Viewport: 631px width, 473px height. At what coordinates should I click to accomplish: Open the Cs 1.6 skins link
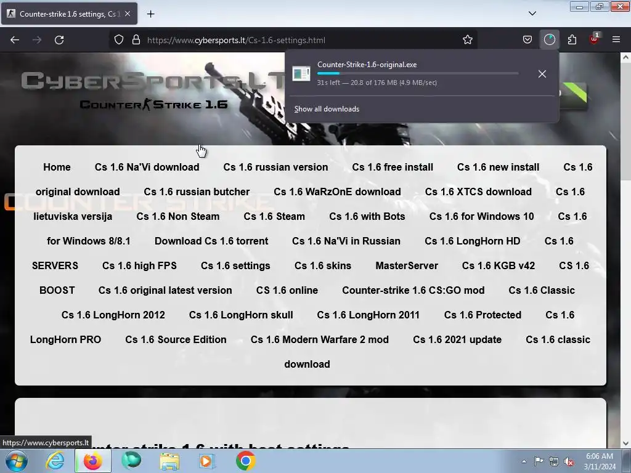point(323,266)
